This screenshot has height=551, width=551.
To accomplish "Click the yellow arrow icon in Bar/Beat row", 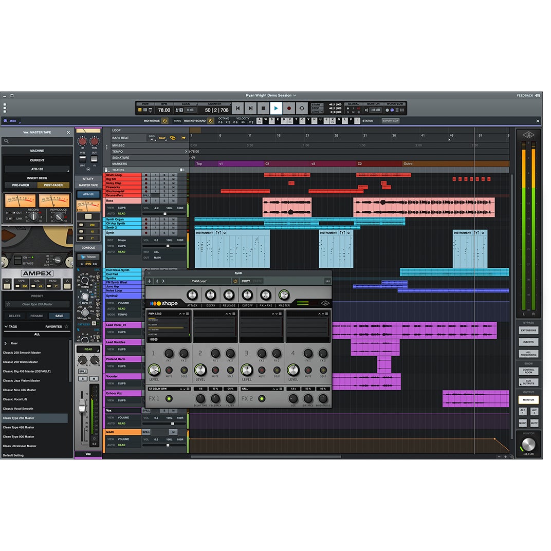I will point(183,138).
